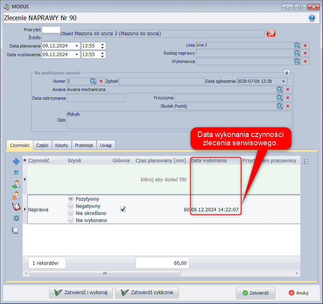Select the Nie wykonano radio button

coord(71,220)
